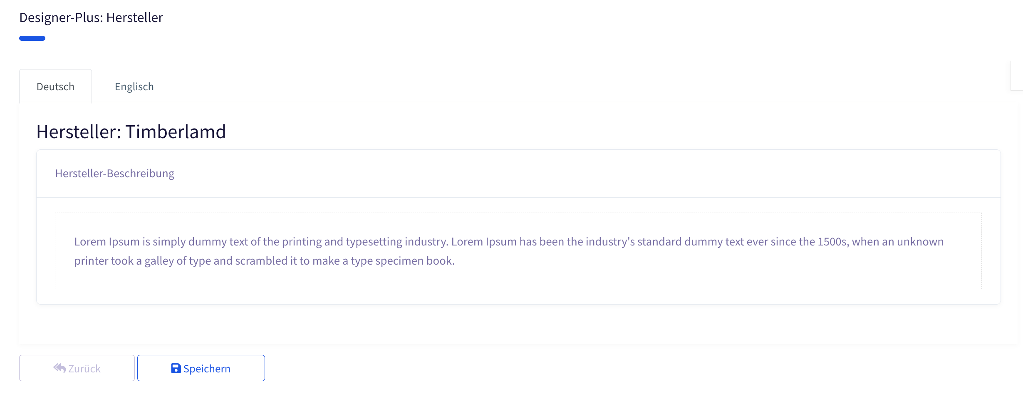Click the word 'Hersteller' in the page title
The image size is (1023, 409).
[134, 17]
